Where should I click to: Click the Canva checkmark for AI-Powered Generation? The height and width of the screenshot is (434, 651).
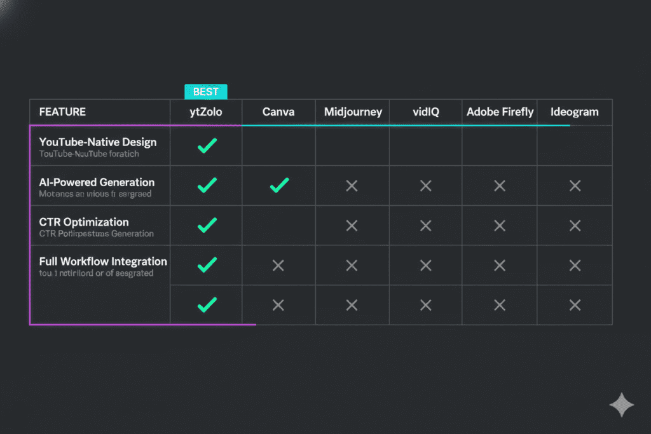click(x=280, y=186)
